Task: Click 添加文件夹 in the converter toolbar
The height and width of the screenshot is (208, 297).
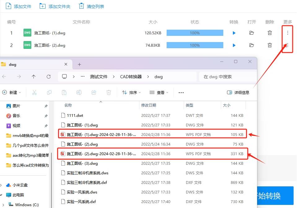Action: [55, 6]
